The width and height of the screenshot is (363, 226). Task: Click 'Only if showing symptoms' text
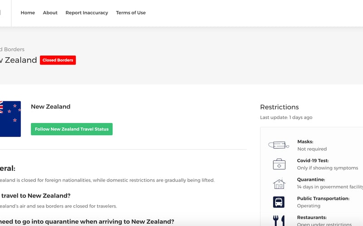[x=328, y=168]
